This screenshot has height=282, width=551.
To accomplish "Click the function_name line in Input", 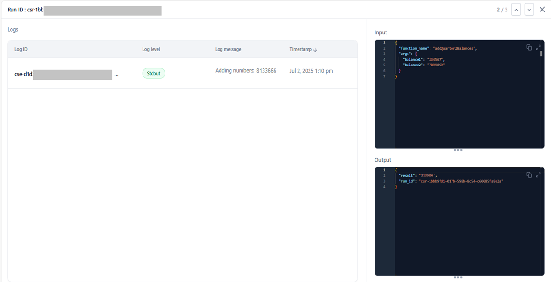I will coord(437,48).
